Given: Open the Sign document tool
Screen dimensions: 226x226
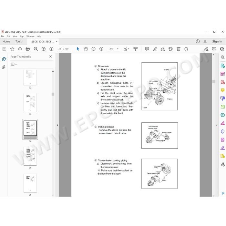Looking at the screenshot, I should coord(163,49).
